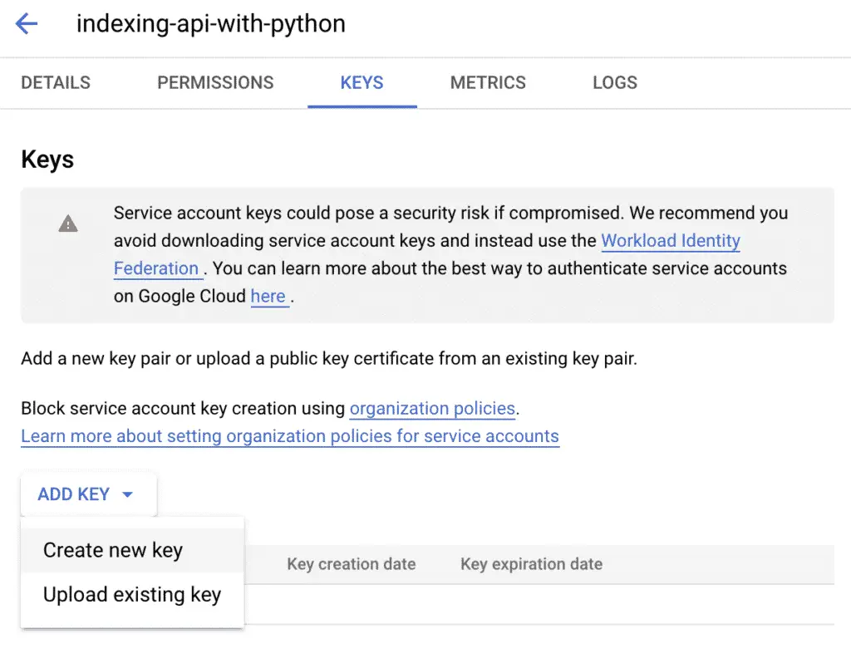Open the organization policies link
The width and height of the screenshot is (851, 668).
click(432, 408)
